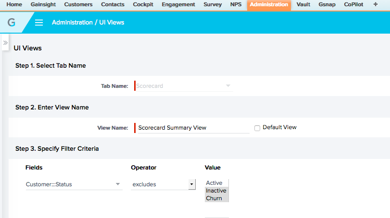Click the Step 3. Specify Filter Criteria heading
The width and height of the screenshot is (390, 218).
[57, 148]
